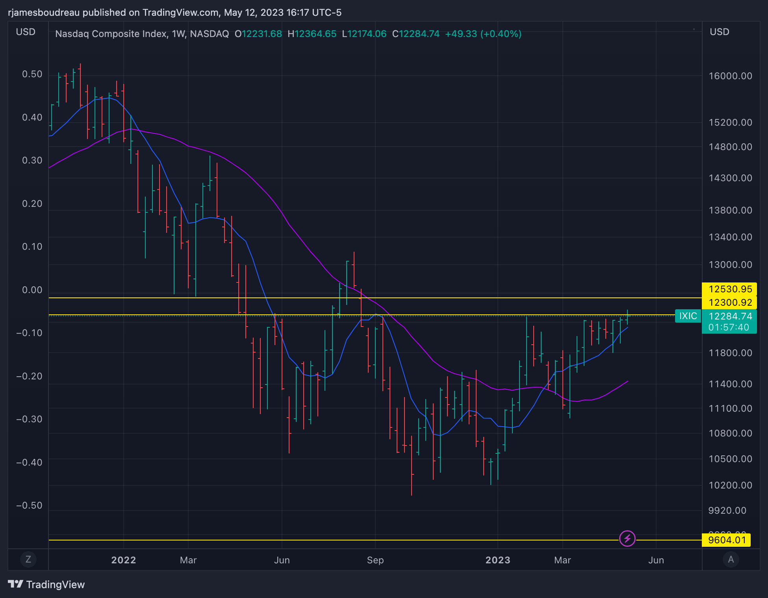The width and height of the screenshot is (768, 598).
Task: Click the purple lightning bolt event icon
Action: (627, 539)
